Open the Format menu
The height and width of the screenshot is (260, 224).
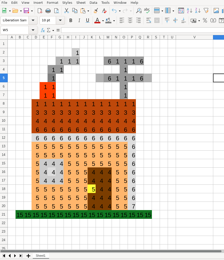click(53, 3)
